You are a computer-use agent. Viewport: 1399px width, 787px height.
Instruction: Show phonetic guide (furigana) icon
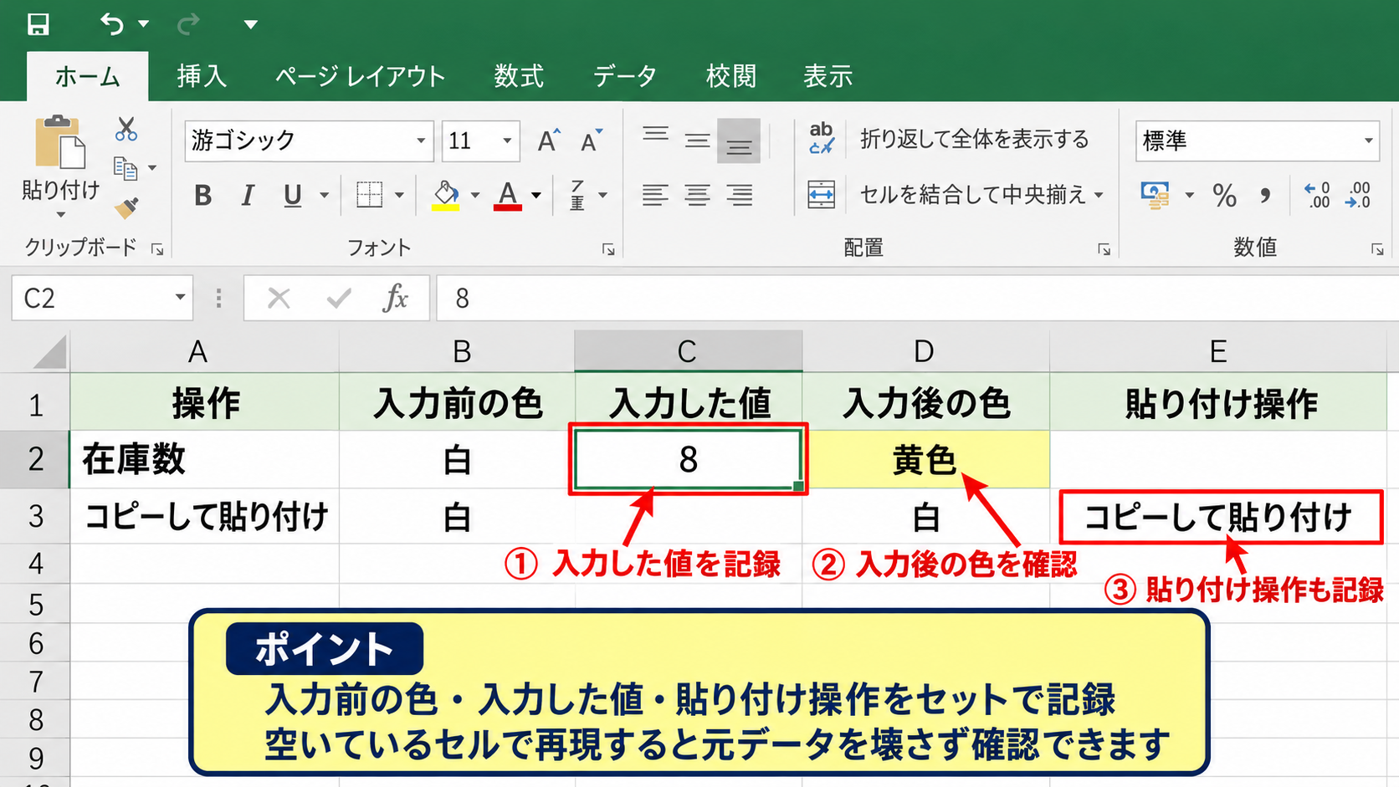pyautogui.click(x=578, y=195)
